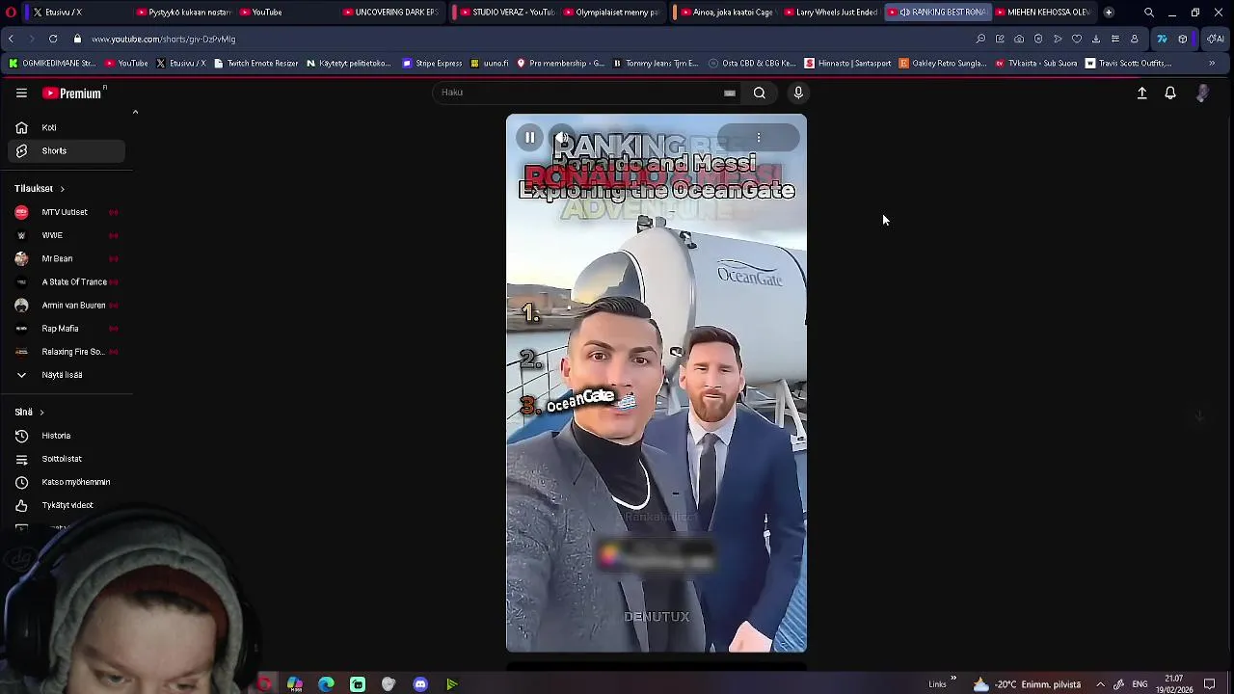This screenshot has height=694, width=1234.
Task: Click the youtube.com address bar URL
Action: [164, 40]
